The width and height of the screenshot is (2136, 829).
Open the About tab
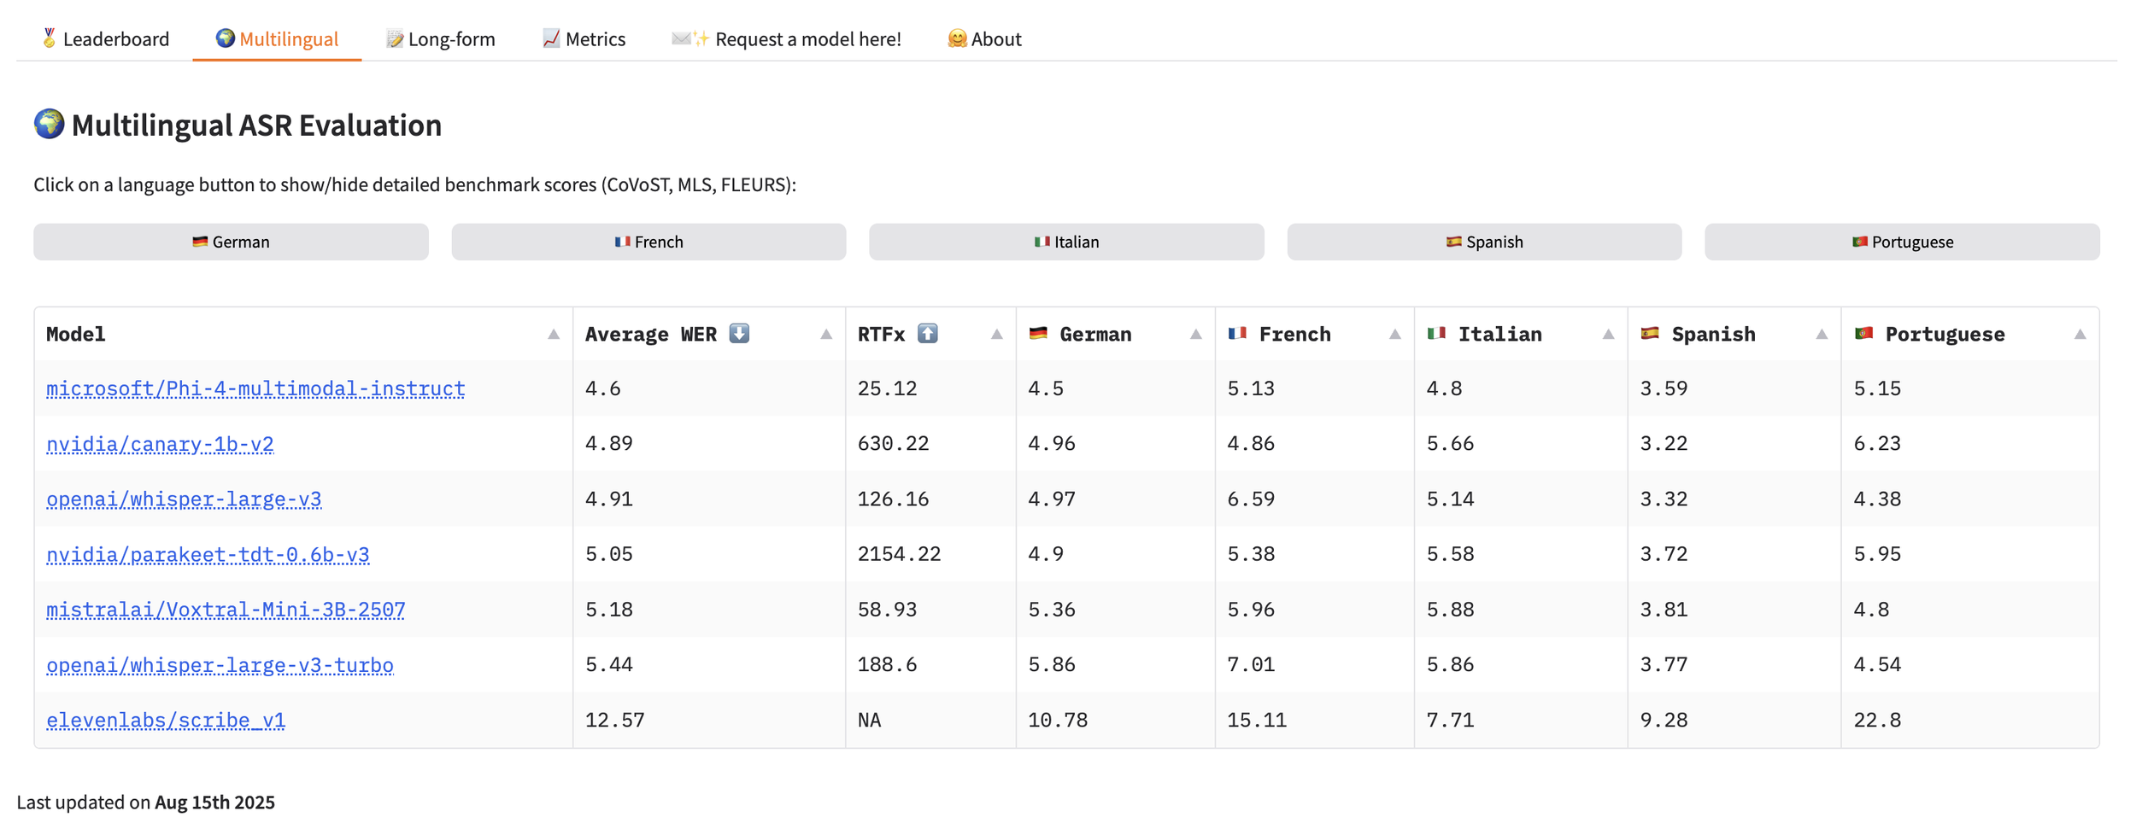pos(984,39)
